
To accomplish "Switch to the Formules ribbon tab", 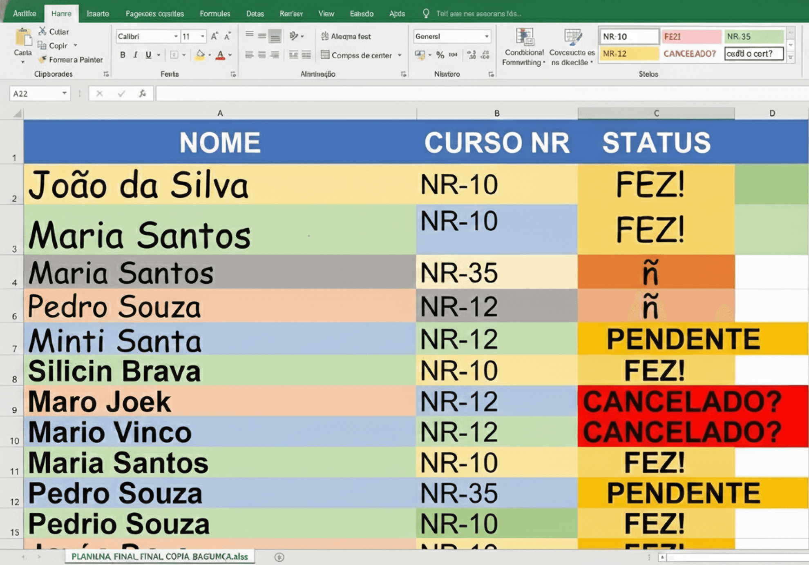I will coord(215,13).
